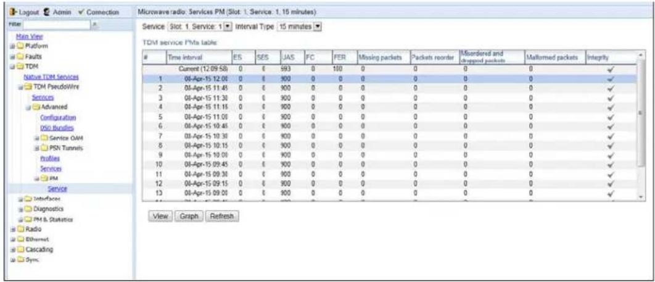This screenshot has width=655, height=282.
Task: Click the Ethernet folder icon
Action: pos(19,239)
